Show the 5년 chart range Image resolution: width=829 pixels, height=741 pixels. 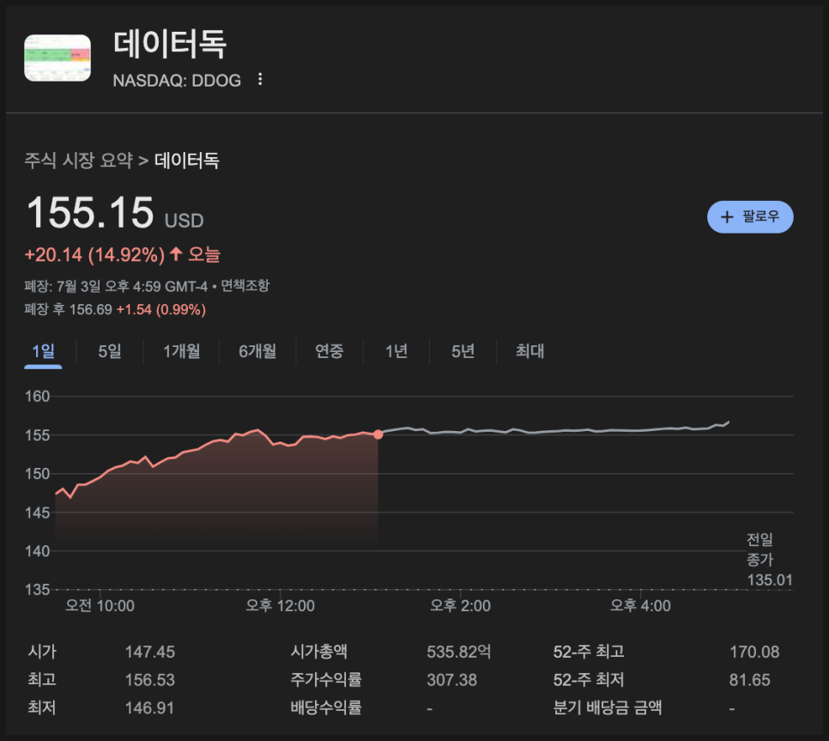point(463,351)
